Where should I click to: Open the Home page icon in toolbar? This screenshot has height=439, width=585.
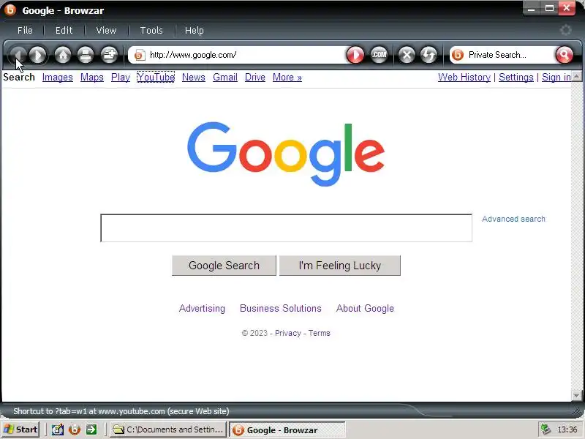point(63,56)
